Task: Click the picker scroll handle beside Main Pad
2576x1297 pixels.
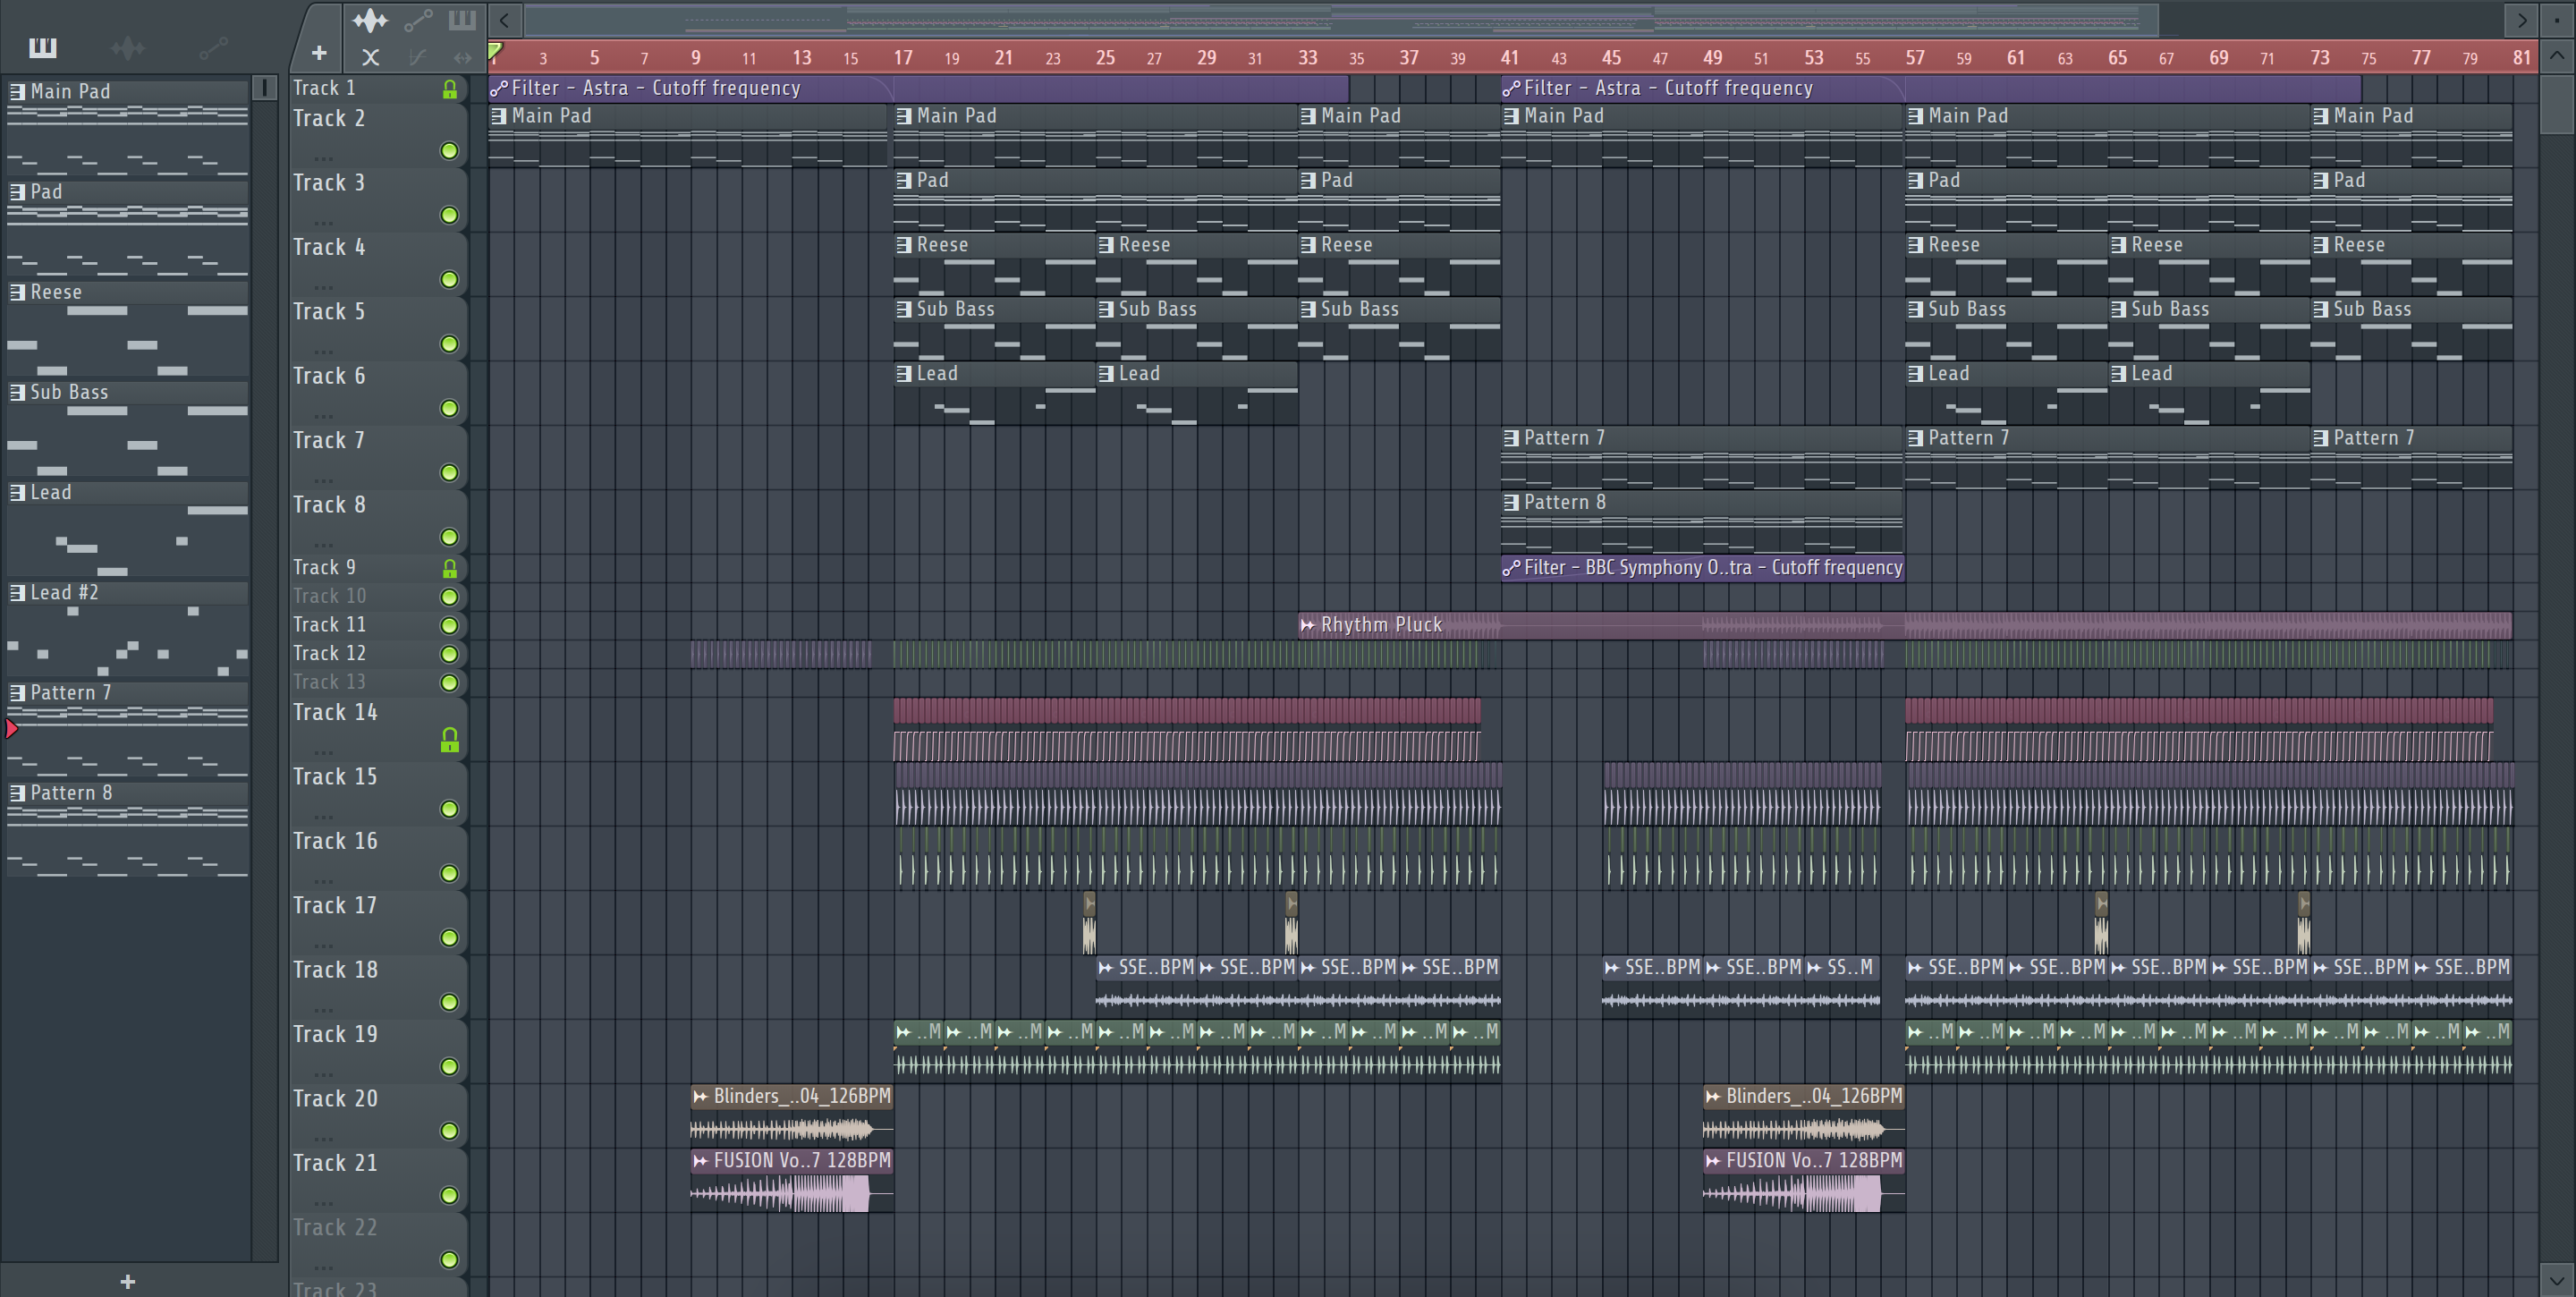Action: point(264,88)
